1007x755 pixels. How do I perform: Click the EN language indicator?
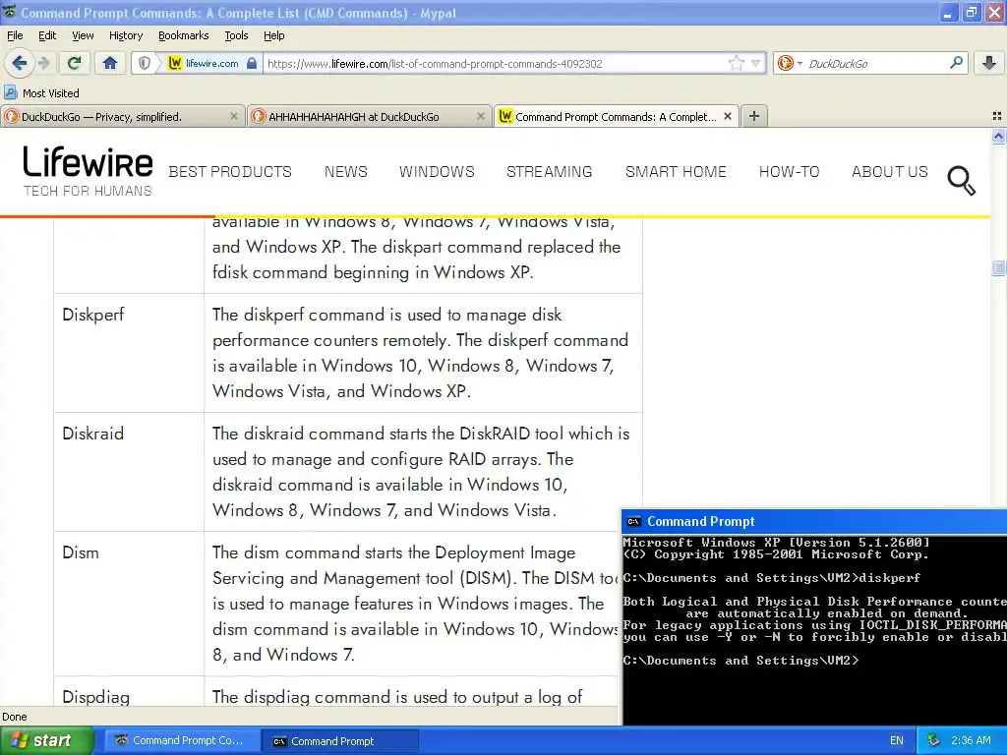(897, 741)
